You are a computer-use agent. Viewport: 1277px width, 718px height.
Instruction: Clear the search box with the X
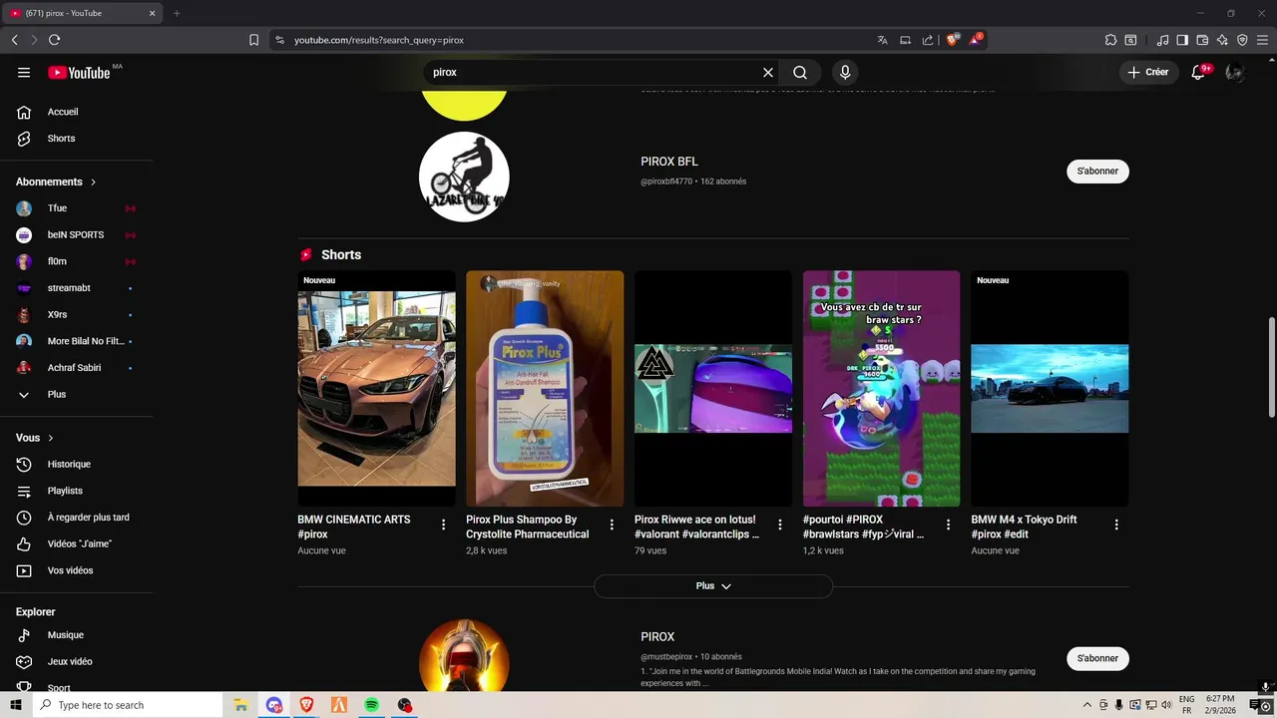768,72
